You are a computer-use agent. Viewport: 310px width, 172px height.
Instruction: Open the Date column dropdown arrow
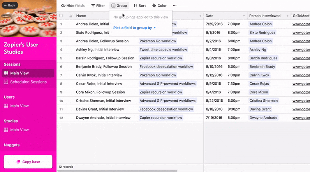click(x=244, y=16)
